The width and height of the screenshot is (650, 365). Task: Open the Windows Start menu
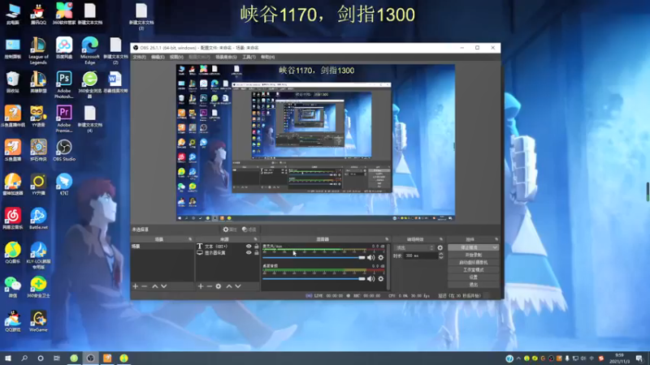point(8,358)
